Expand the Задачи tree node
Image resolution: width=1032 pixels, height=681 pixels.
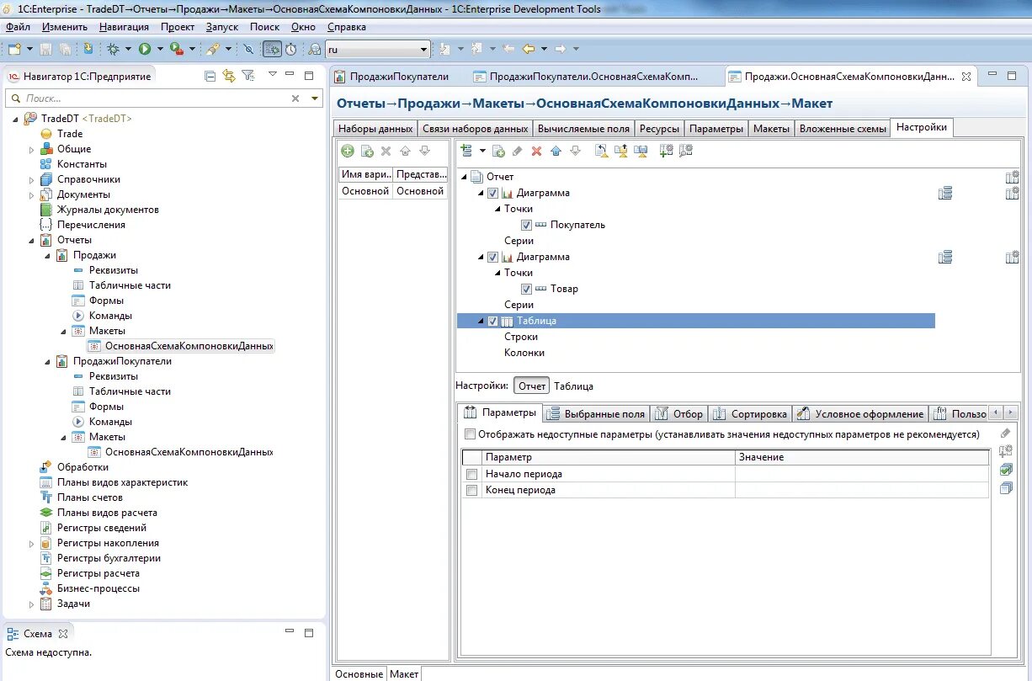click(32, 604)
